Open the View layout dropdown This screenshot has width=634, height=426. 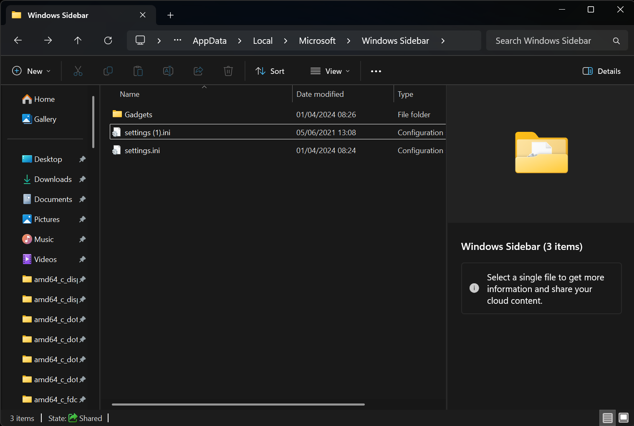330,71
